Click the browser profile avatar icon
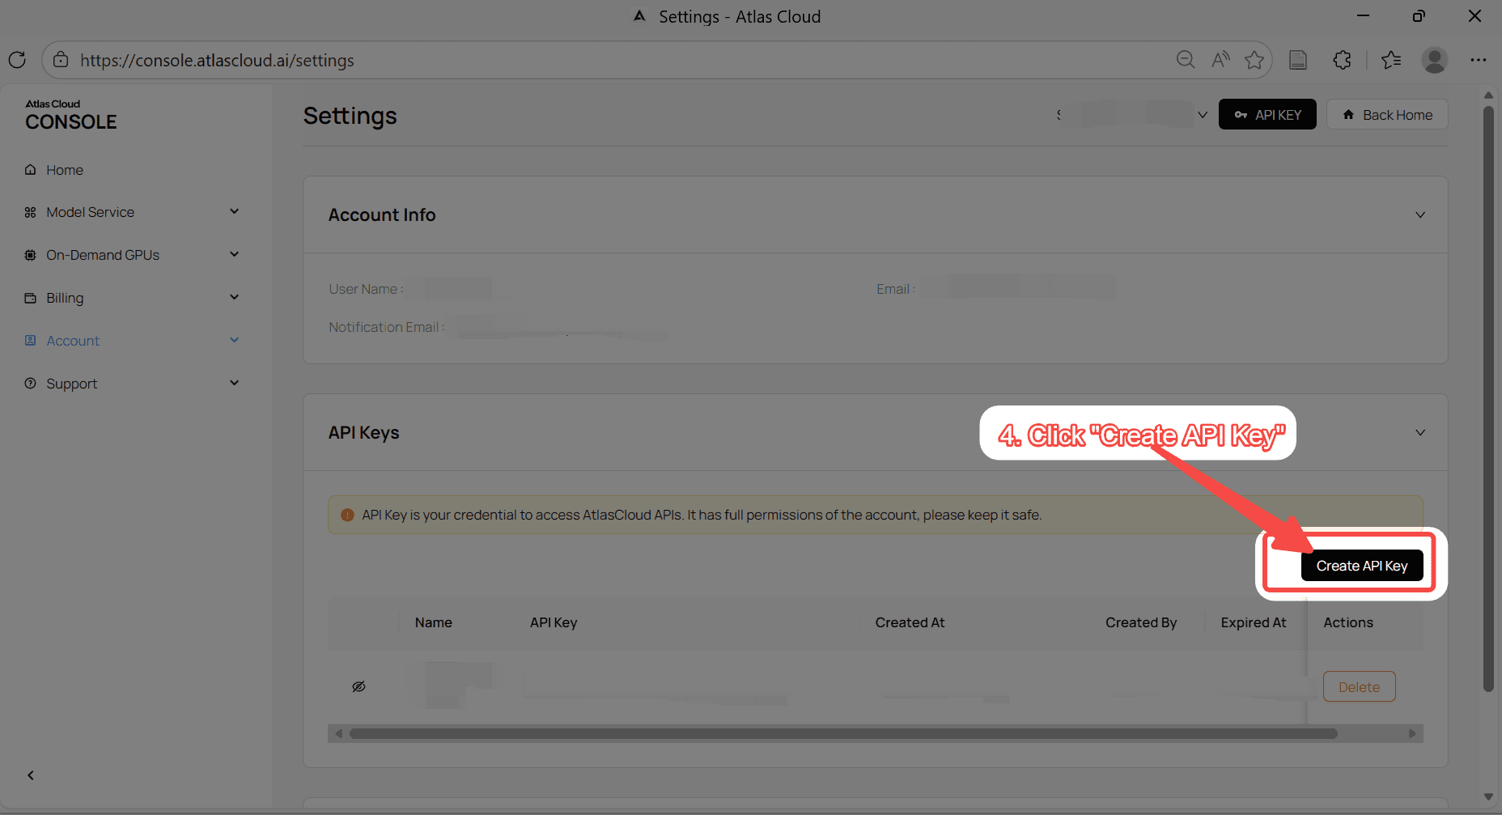This screenshot has height=815, width=1502. click(1434, 60)
